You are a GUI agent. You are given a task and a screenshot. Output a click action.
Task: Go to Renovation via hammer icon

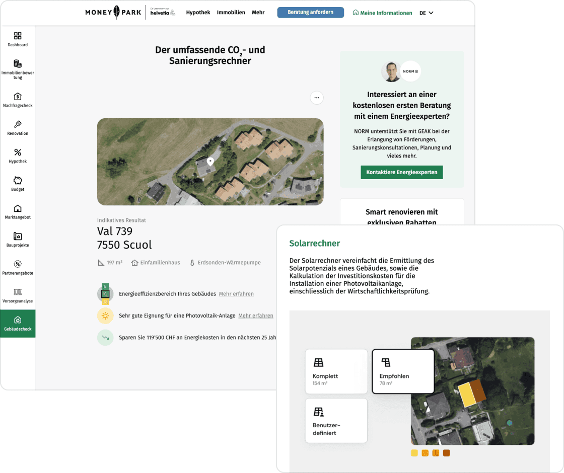point(18,125)
